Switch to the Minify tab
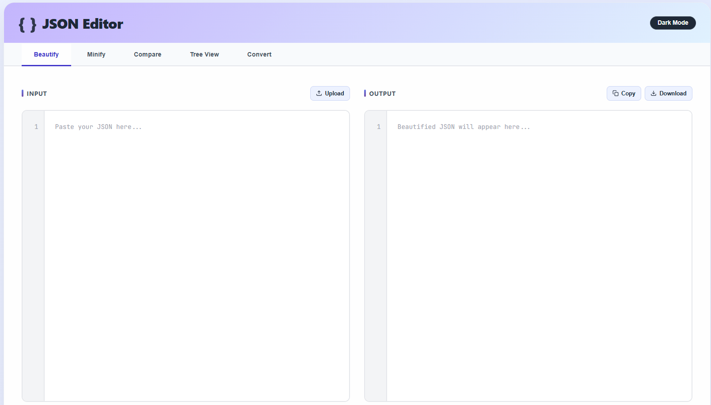The width and height of the screenshot is (711, 405). tap(96, 54)
